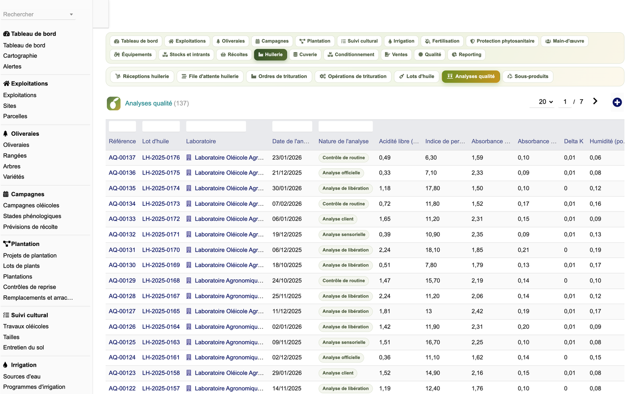Click laboratory building icon in AQ-00137 row

click(x=189, y=157)
